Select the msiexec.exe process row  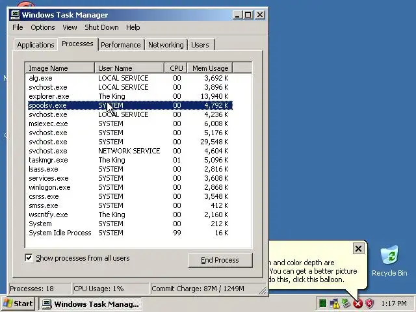click(x=130, y=123)
